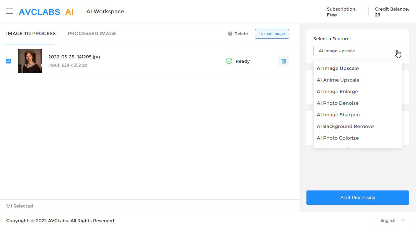Viewport: 416px width, 228px height.
Task: Choose AI Background Remove option
Action: click(x=358, y=126)
